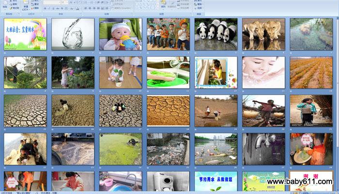Screen dimensions: 339x194
Task: Select the slide showing foamy polluted water
Action: [73, 149]
